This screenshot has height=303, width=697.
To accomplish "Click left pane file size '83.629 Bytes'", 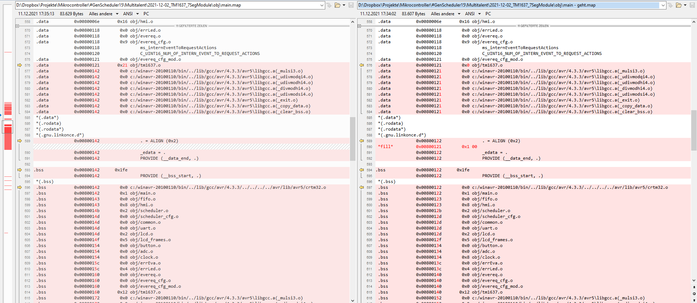I will [x=72, y=14].
